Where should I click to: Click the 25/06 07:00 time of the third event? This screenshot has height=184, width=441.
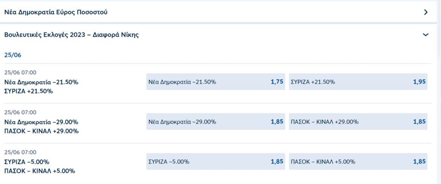tap(20, 152)
